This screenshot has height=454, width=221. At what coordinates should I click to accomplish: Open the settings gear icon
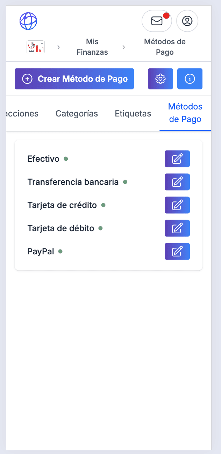(x=160, y=79)
